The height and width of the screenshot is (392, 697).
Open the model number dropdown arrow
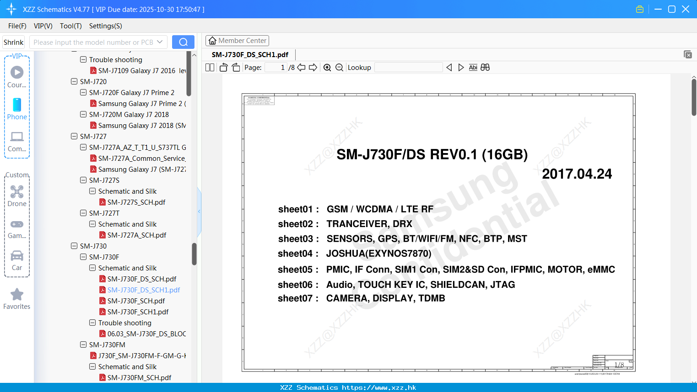pos(160,42)
